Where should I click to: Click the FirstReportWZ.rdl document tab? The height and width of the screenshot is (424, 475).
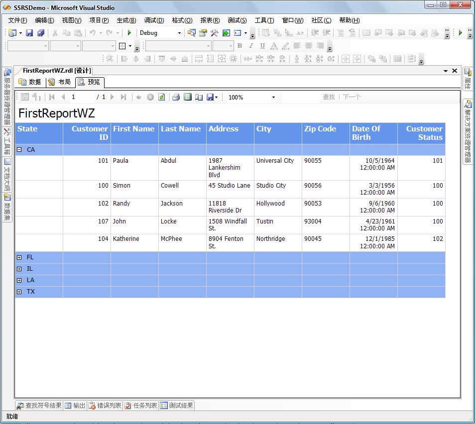point(57,71)
